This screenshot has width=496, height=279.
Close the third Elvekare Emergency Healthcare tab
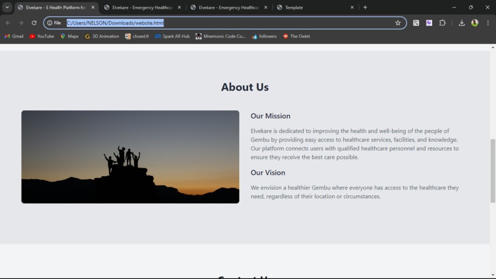[x=265, y=7]
